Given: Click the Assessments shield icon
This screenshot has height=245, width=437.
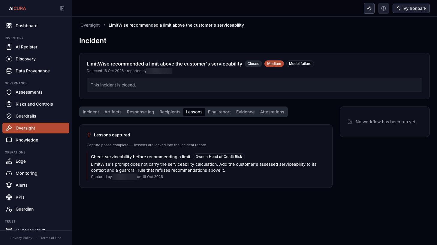Looking at the screenshot, I should pyautogui.click(x=9, y=92).
